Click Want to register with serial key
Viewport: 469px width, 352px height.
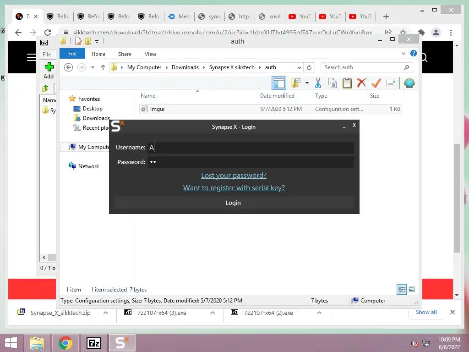[x=234, y=187]
